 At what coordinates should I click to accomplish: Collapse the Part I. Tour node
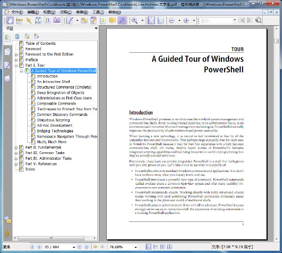tap(16, 65)
